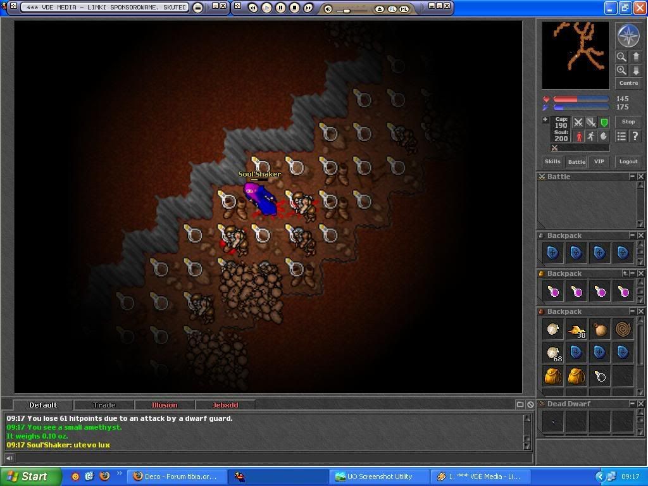
Task: Open the Illusion chat tab
Action: pos(165,405)
